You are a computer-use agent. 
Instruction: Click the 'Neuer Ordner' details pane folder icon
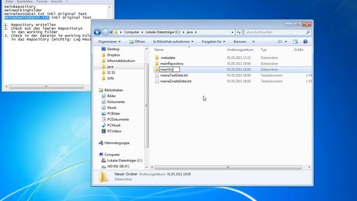[103, 177]
